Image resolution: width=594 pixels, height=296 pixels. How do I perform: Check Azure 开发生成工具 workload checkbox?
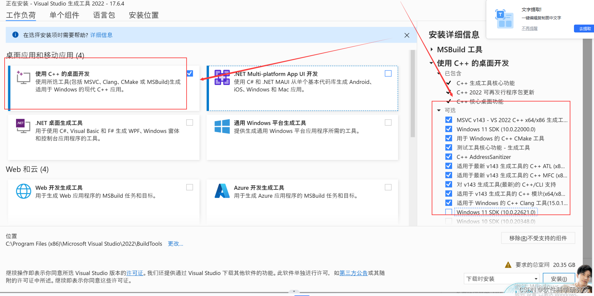388,187
